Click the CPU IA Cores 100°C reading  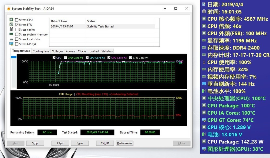231,113
